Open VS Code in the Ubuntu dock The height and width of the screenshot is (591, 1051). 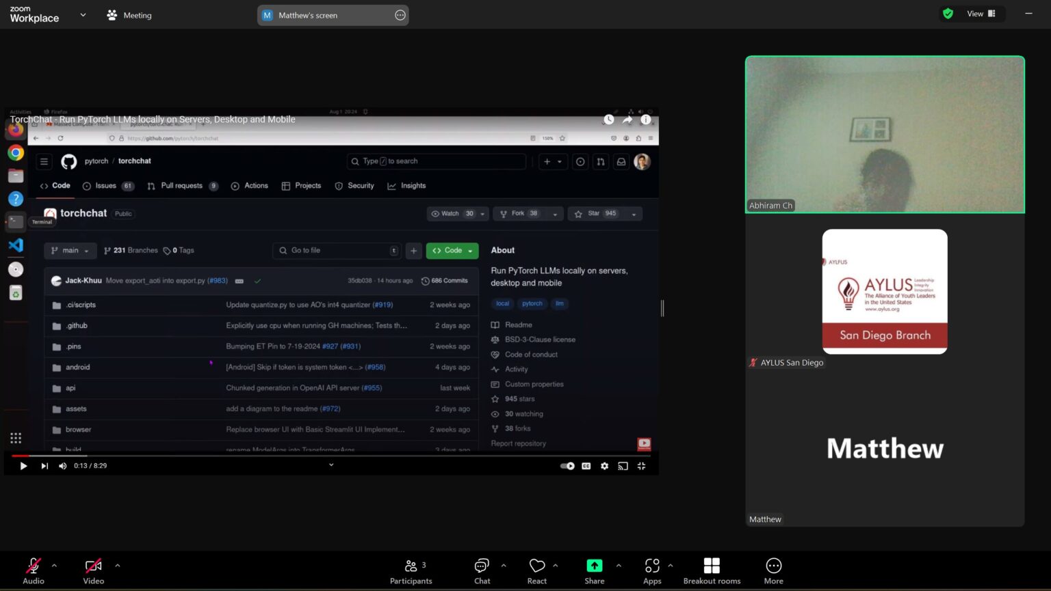coord(16,245)
